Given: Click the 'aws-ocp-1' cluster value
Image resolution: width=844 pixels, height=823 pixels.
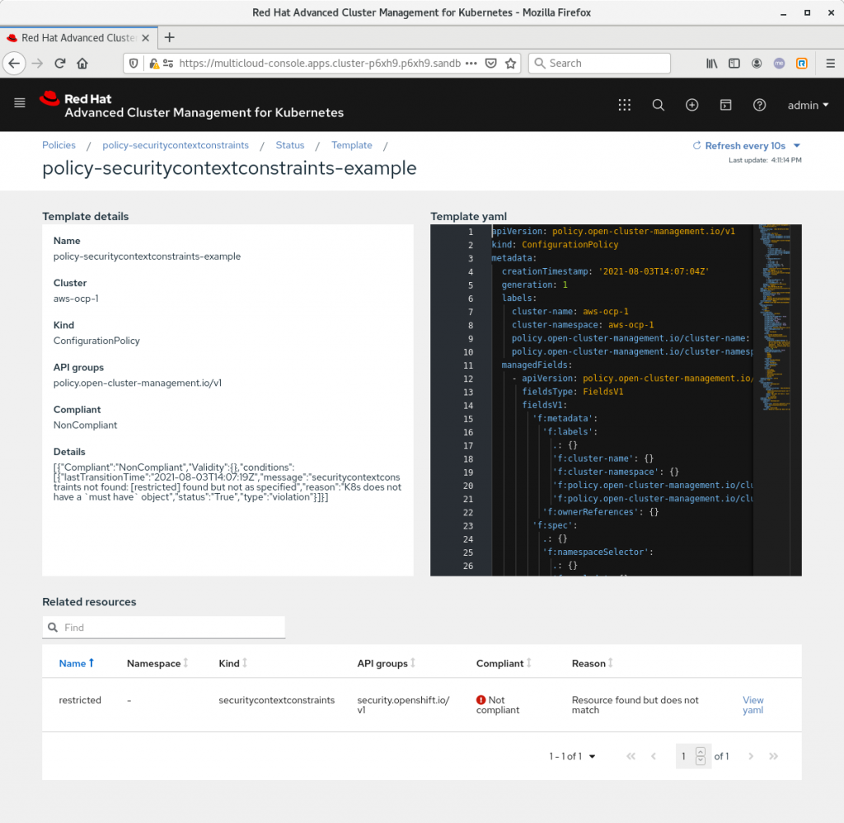Looking at the screenshot, I should [x=76, y=298].
